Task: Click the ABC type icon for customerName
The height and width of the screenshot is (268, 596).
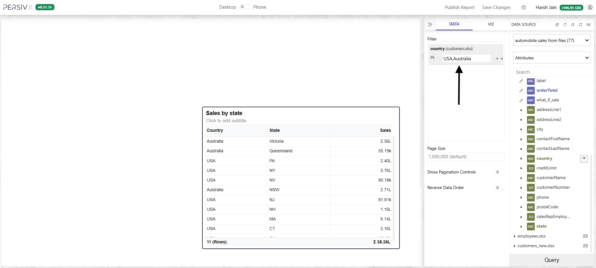Action: [531, 178]
